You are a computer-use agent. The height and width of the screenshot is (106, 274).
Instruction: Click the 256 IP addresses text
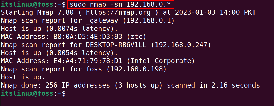(77, 86)
